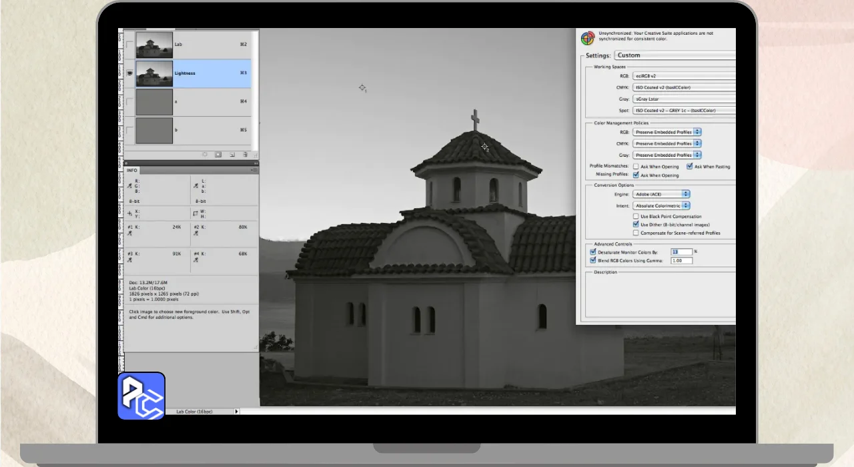
Task: Click the #1 color sampler eyedropper icon
Action: pyautogui.click(x=129, y=233)
